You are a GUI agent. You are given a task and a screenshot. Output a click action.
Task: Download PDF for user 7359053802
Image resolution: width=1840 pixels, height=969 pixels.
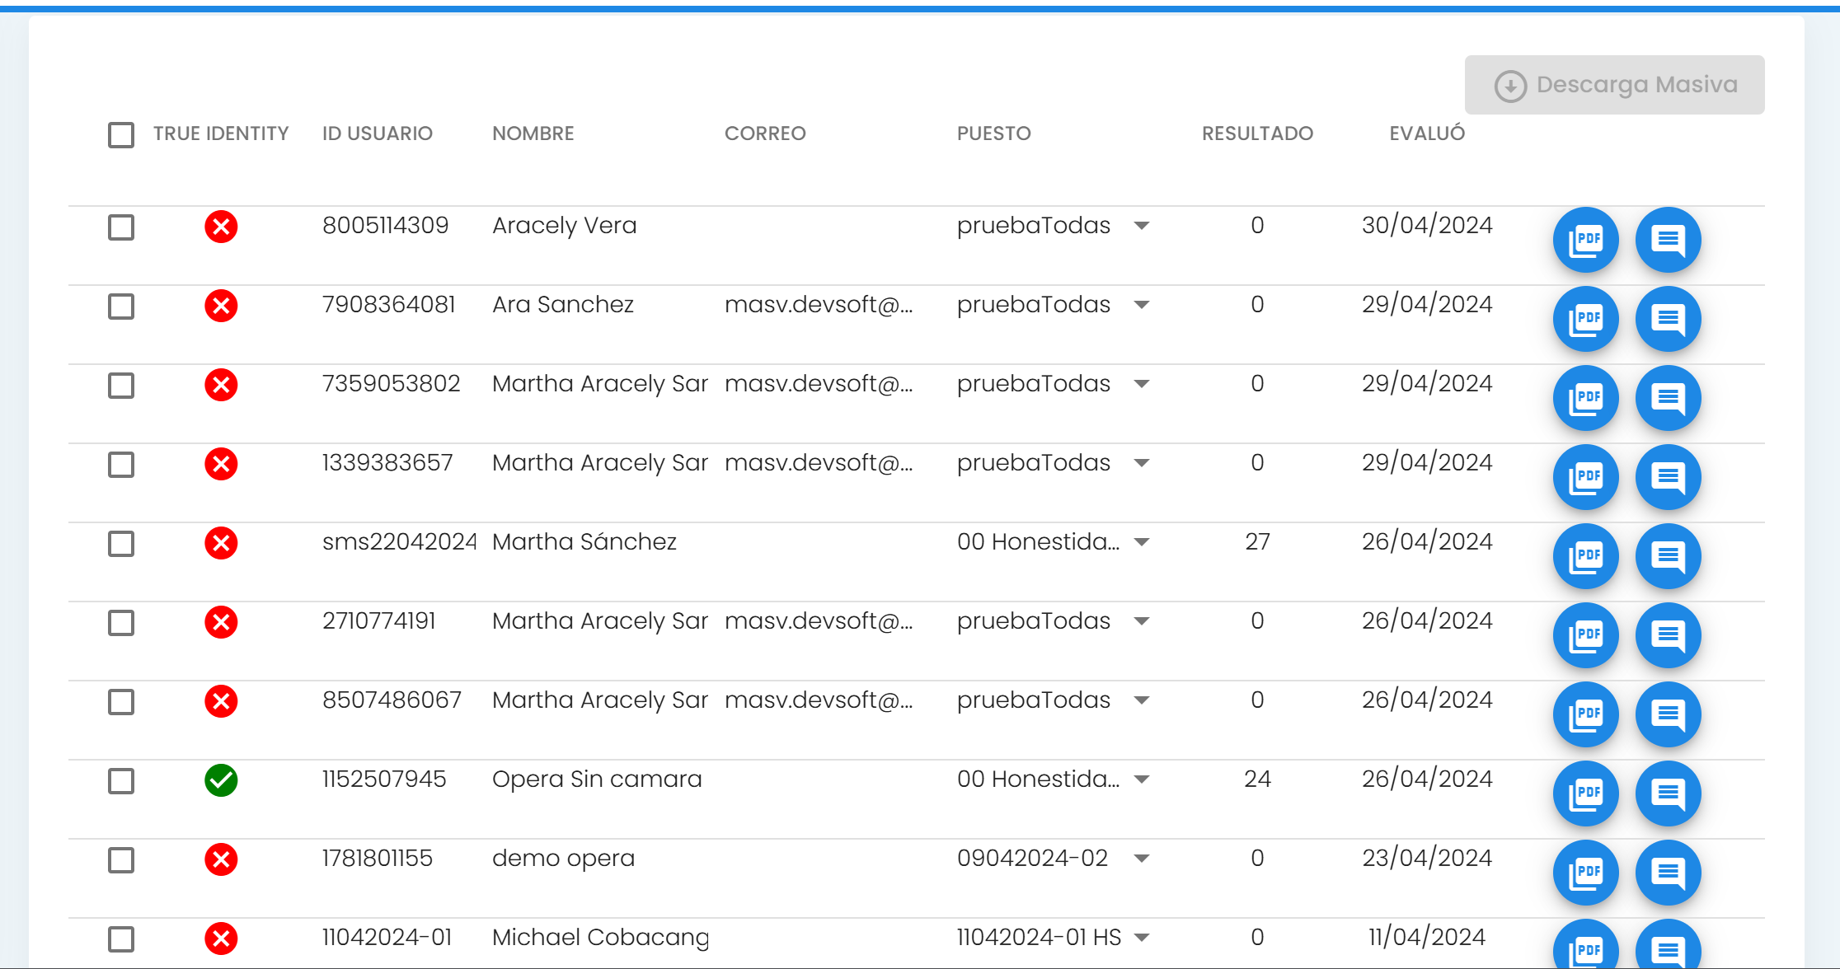click(x=1585, y=398)
